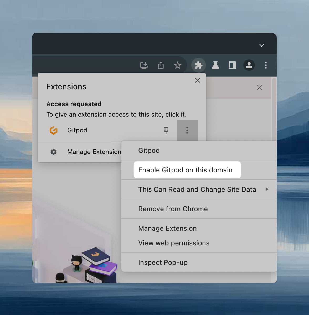The height and width of the screenshot is (315, 309).
Task: Open the side panel icon
Action: (x=232, y=65)
